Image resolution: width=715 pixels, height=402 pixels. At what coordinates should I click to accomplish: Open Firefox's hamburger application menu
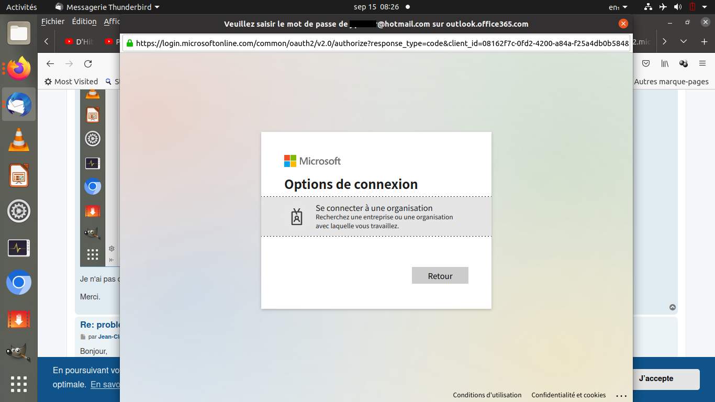tap(702, 64)
